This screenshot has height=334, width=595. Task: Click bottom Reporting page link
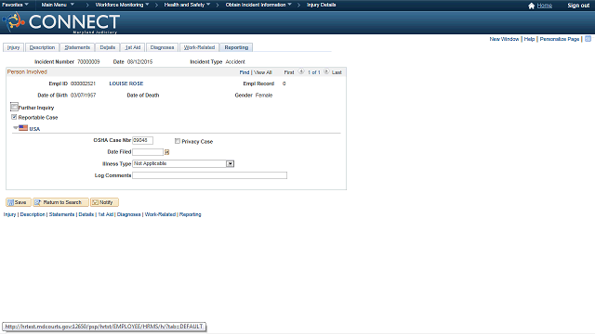pyautogui.click(x=190, y=214)
